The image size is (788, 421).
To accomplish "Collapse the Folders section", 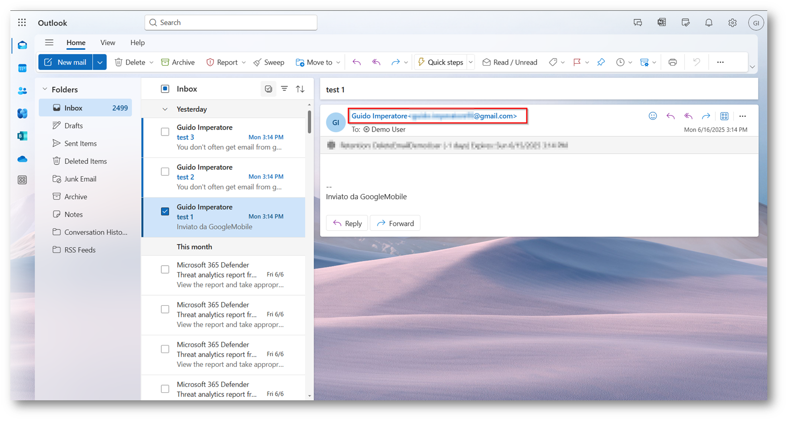I will 45,89.
